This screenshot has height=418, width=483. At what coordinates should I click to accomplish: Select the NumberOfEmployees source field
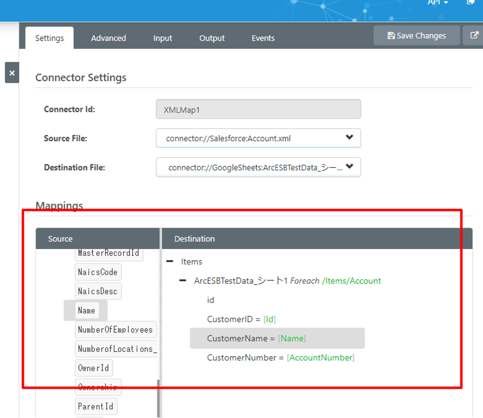[x=115, y=329]
